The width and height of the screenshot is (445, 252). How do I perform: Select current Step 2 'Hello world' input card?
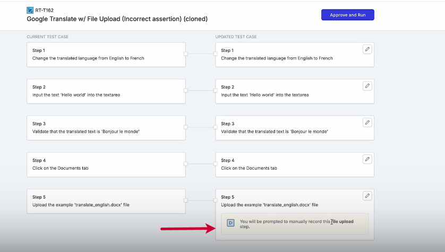pyautogui.click(x=106, y=91)
